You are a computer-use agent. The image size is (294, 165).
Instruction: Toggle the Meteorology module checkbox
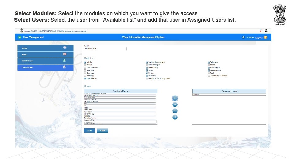(x=147, y=68)
